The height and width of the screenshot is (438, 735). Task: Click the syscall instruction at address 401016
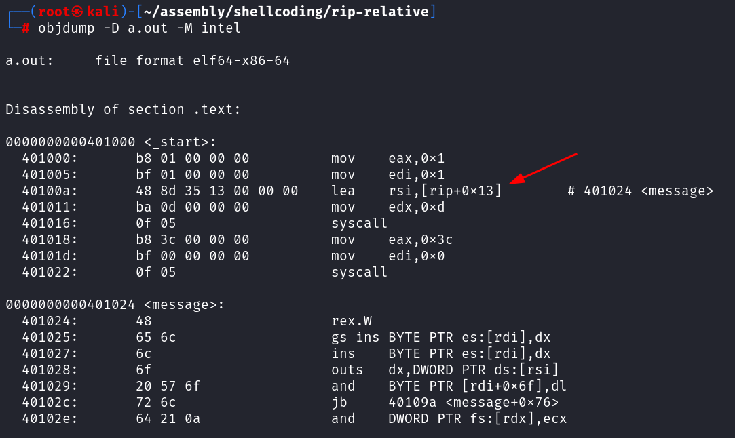click(x=359, y=224)
